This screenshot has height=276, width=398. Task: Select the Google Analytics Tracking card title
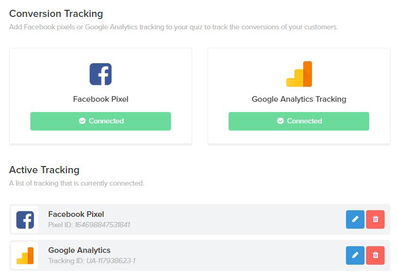(x=299, y=99)
